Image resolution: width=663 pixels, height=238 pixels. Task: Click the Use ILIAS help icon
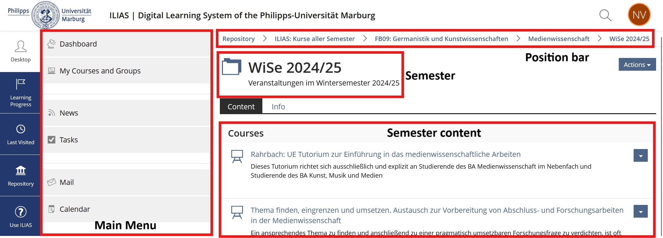tap(21, 212)
